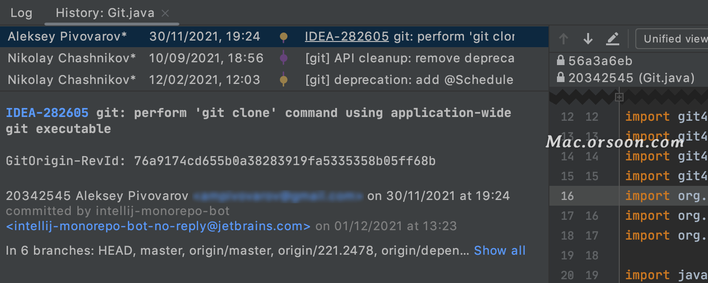
Task: Open bold IDEA-282605 link in commit details
Action: (47, 113)
